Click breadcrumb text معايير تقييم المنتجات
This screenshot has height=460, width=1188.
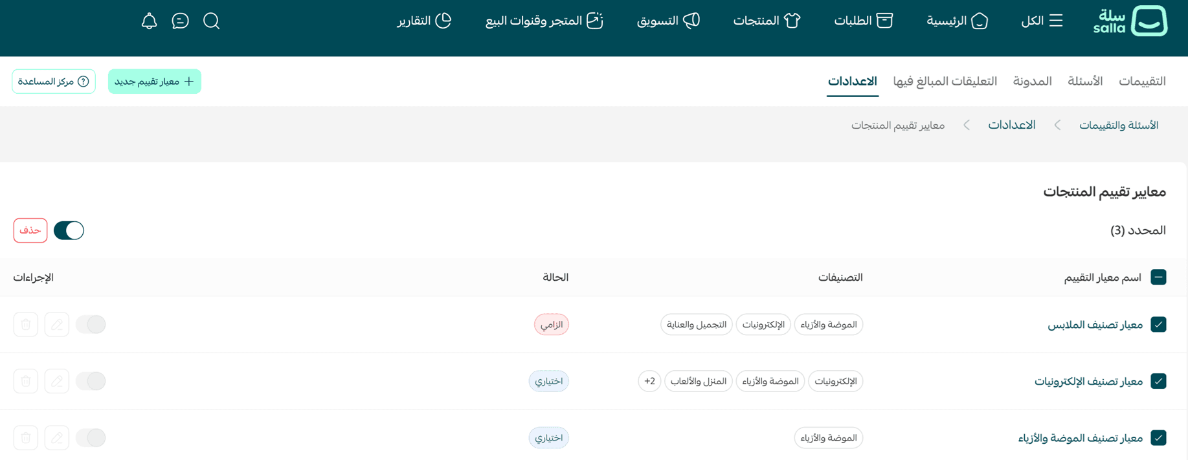coord(898,126)
